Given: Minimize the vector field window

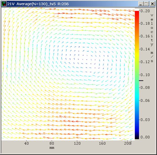Looking at the screenshot, I should tap(141, 4).
